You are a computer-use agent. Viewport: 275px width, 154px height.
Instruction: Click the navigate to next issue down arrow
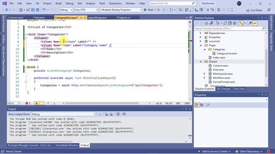(54, 103)
